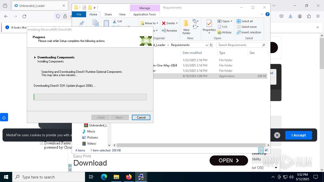The height and width of the screenshot is (182, 324).
Task: Reload the Firefox page
Action: coord(24,16)
